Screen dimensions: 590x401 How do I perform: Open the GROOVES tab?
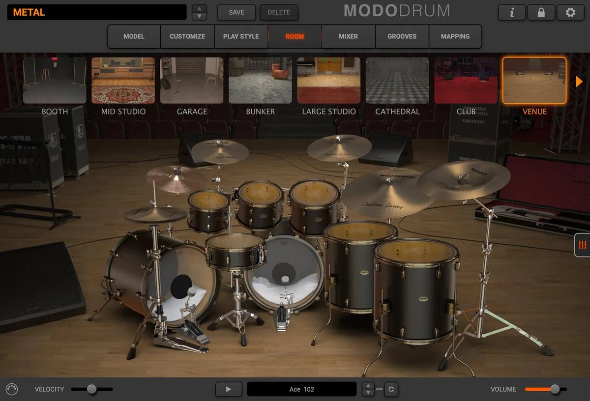(x=402, y=36)
